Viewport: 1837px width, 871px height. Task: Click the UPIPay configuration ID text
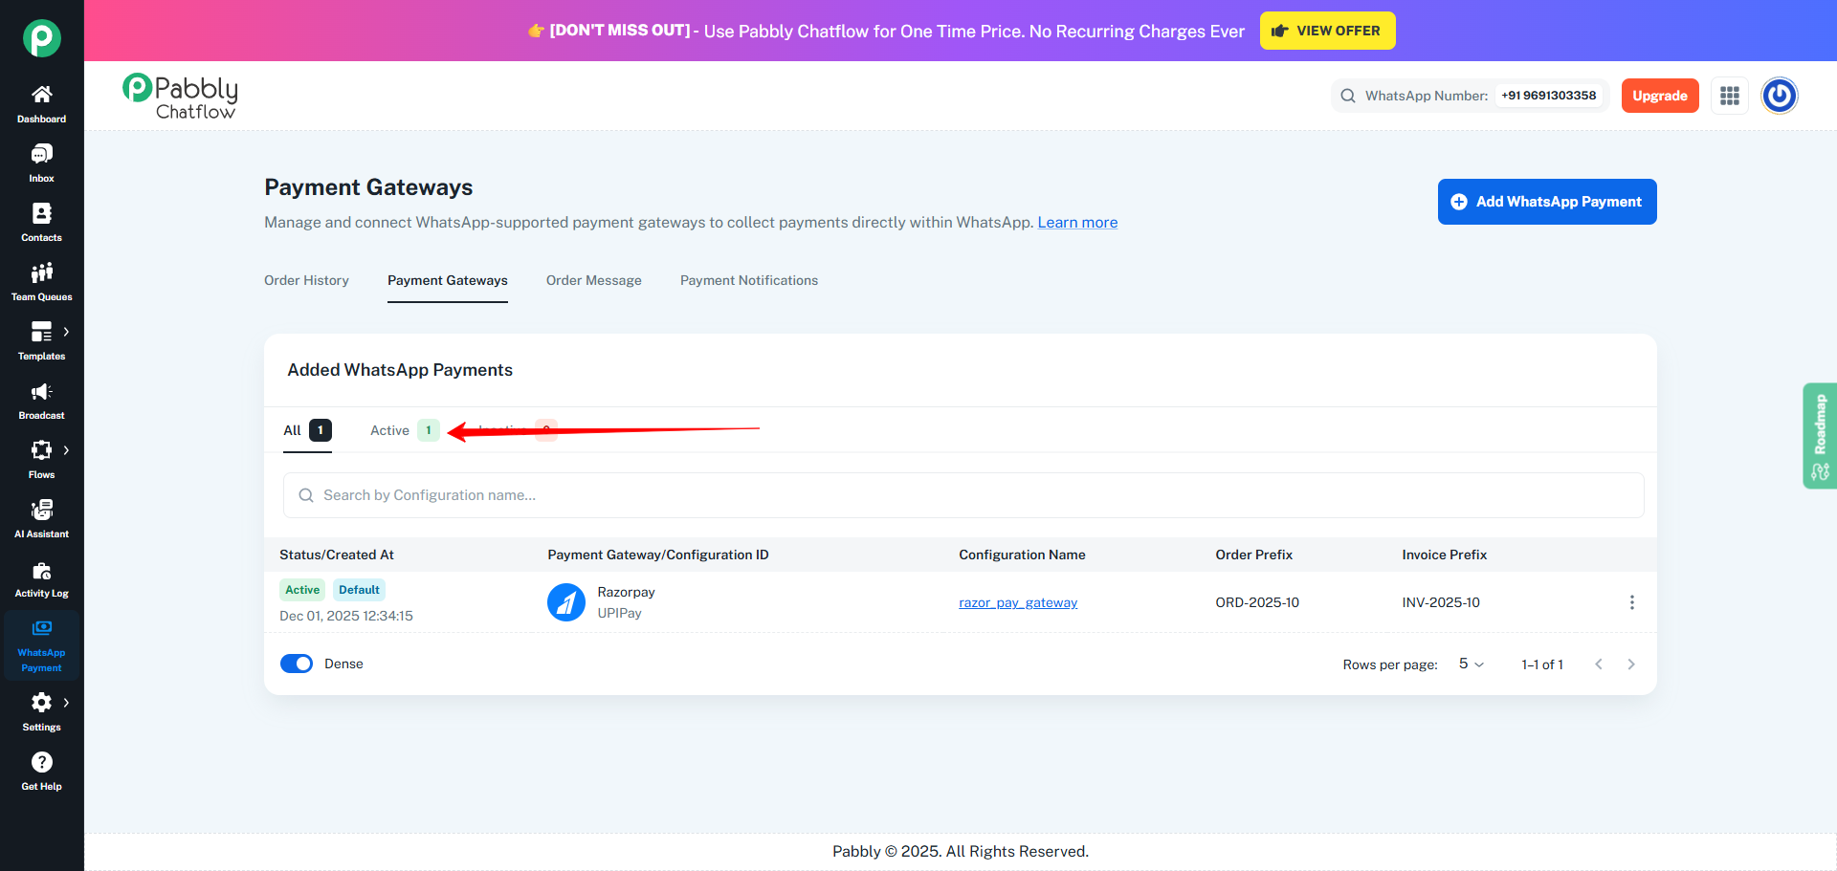pos(620,613)
